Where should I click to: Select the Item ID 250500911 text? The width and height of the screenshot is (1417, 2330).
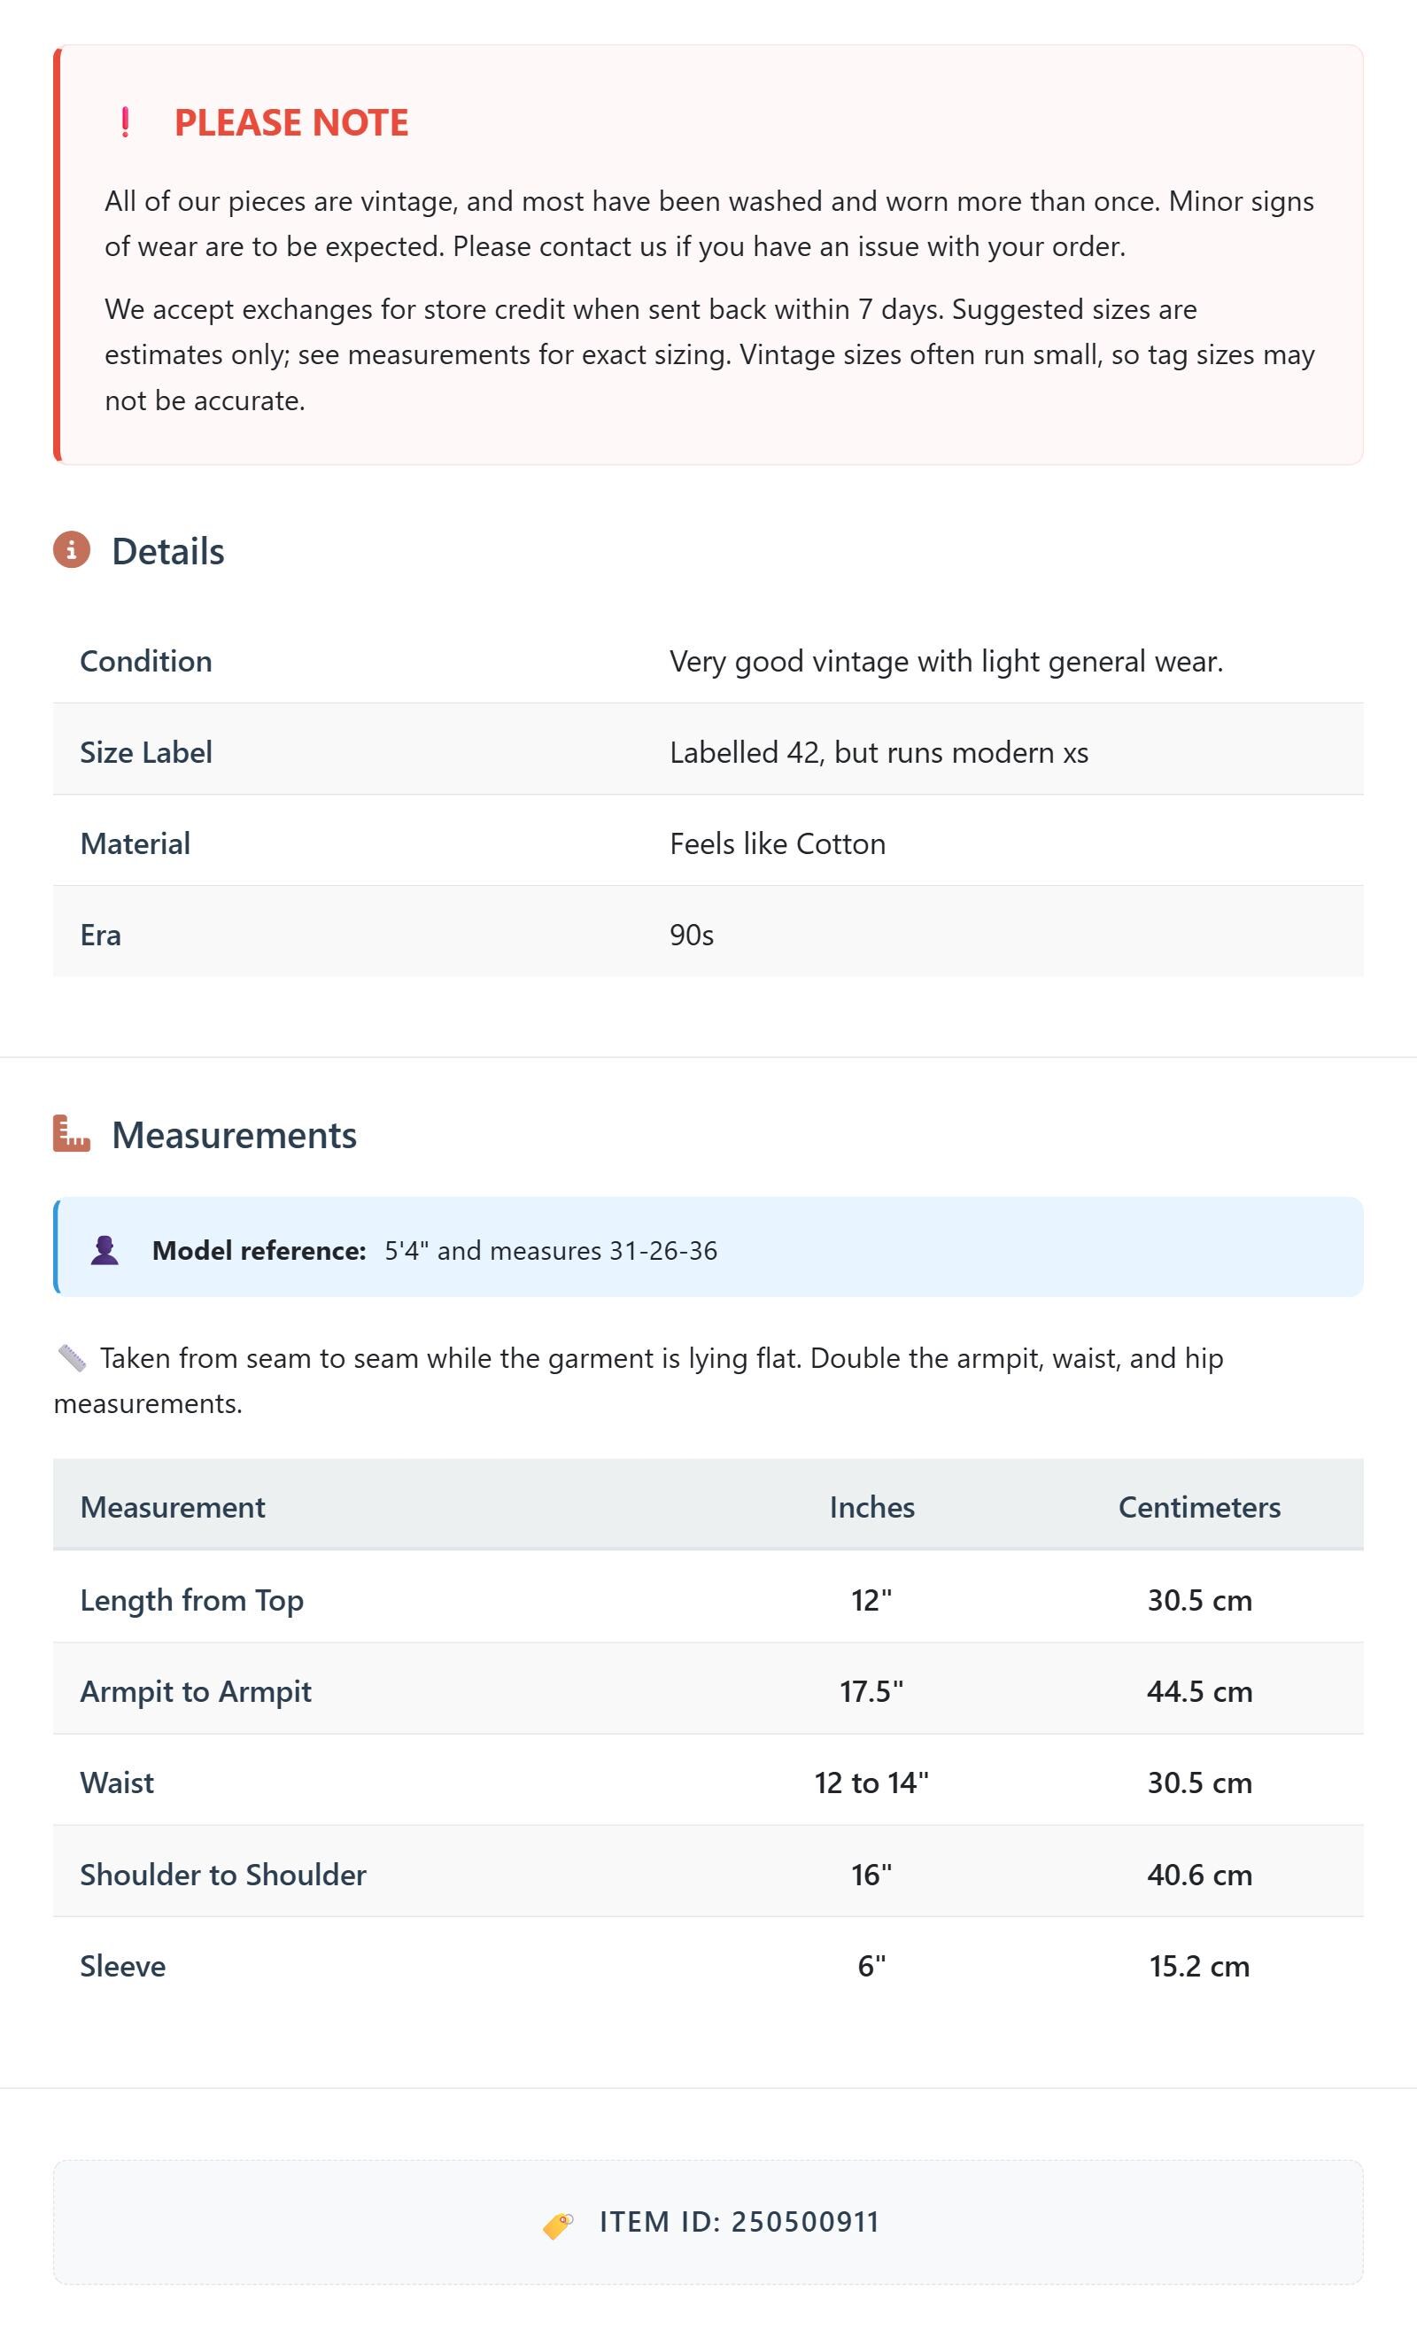pyautogui.click(x=739, y=2222)
